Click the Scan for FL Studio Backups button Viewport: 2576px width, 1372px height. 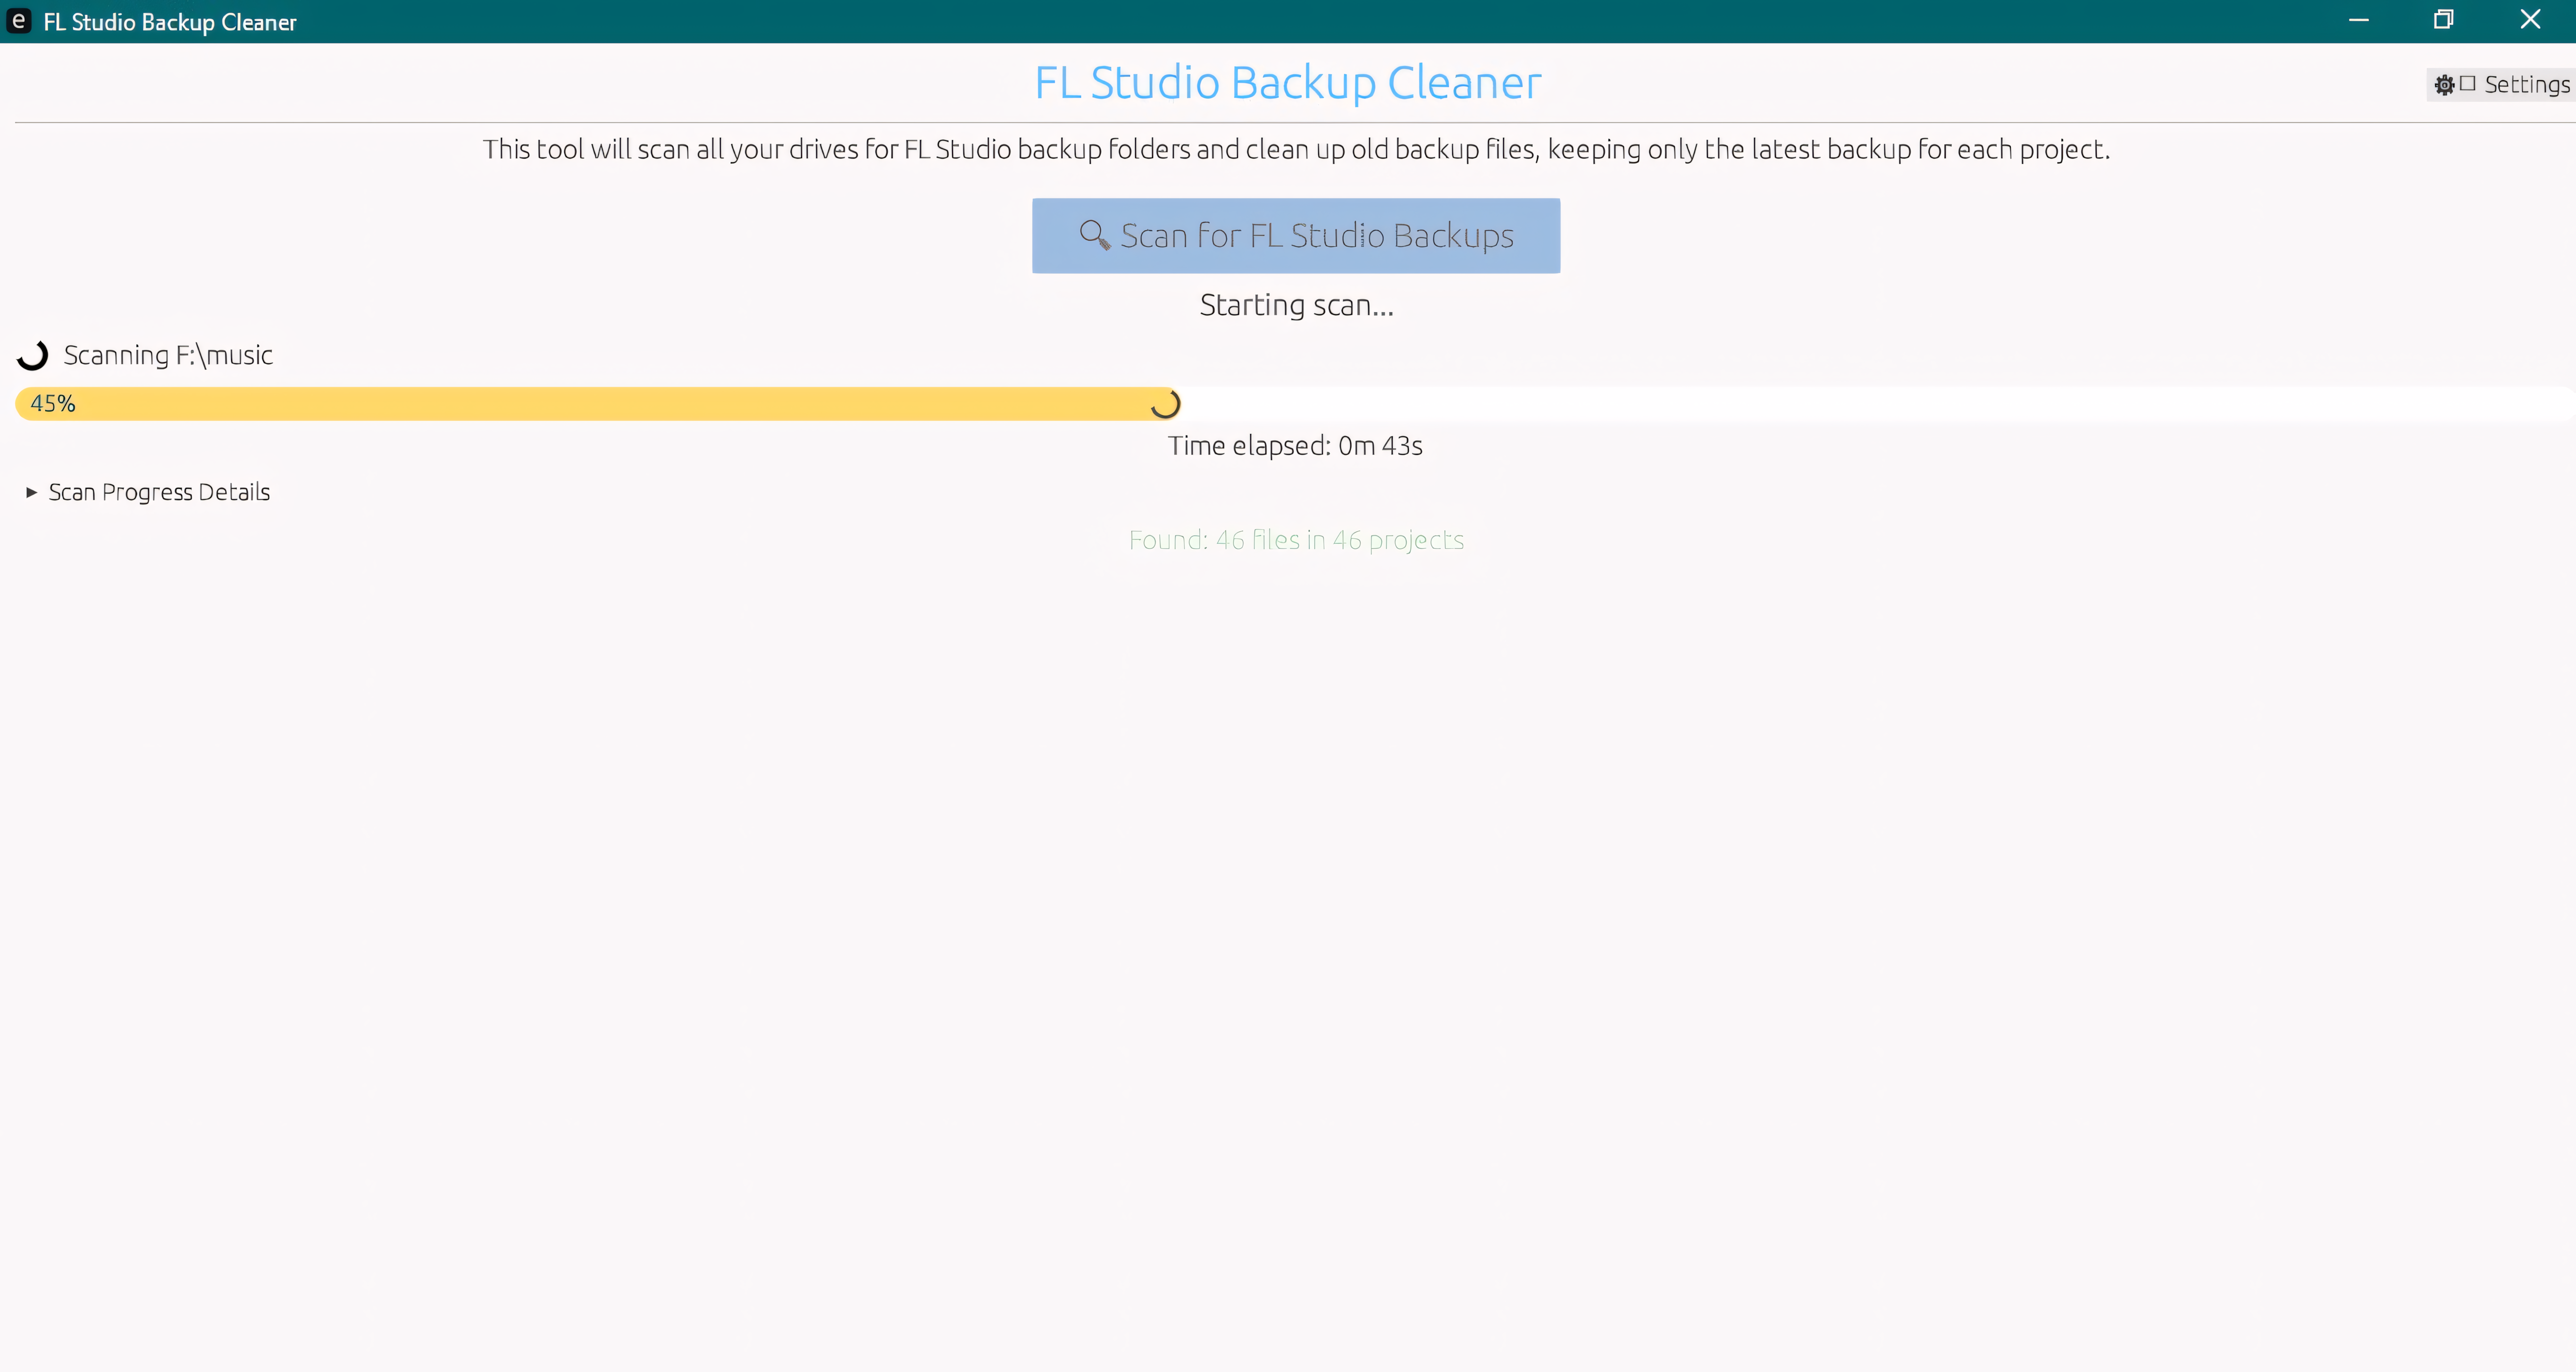1296,236
